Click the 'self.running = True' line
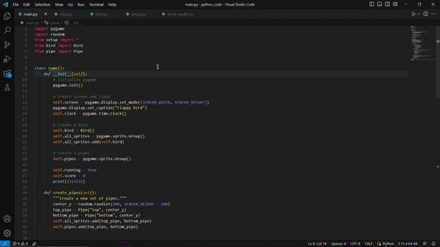This screenshot has width=440, height=247. click(x=75, y=170)
